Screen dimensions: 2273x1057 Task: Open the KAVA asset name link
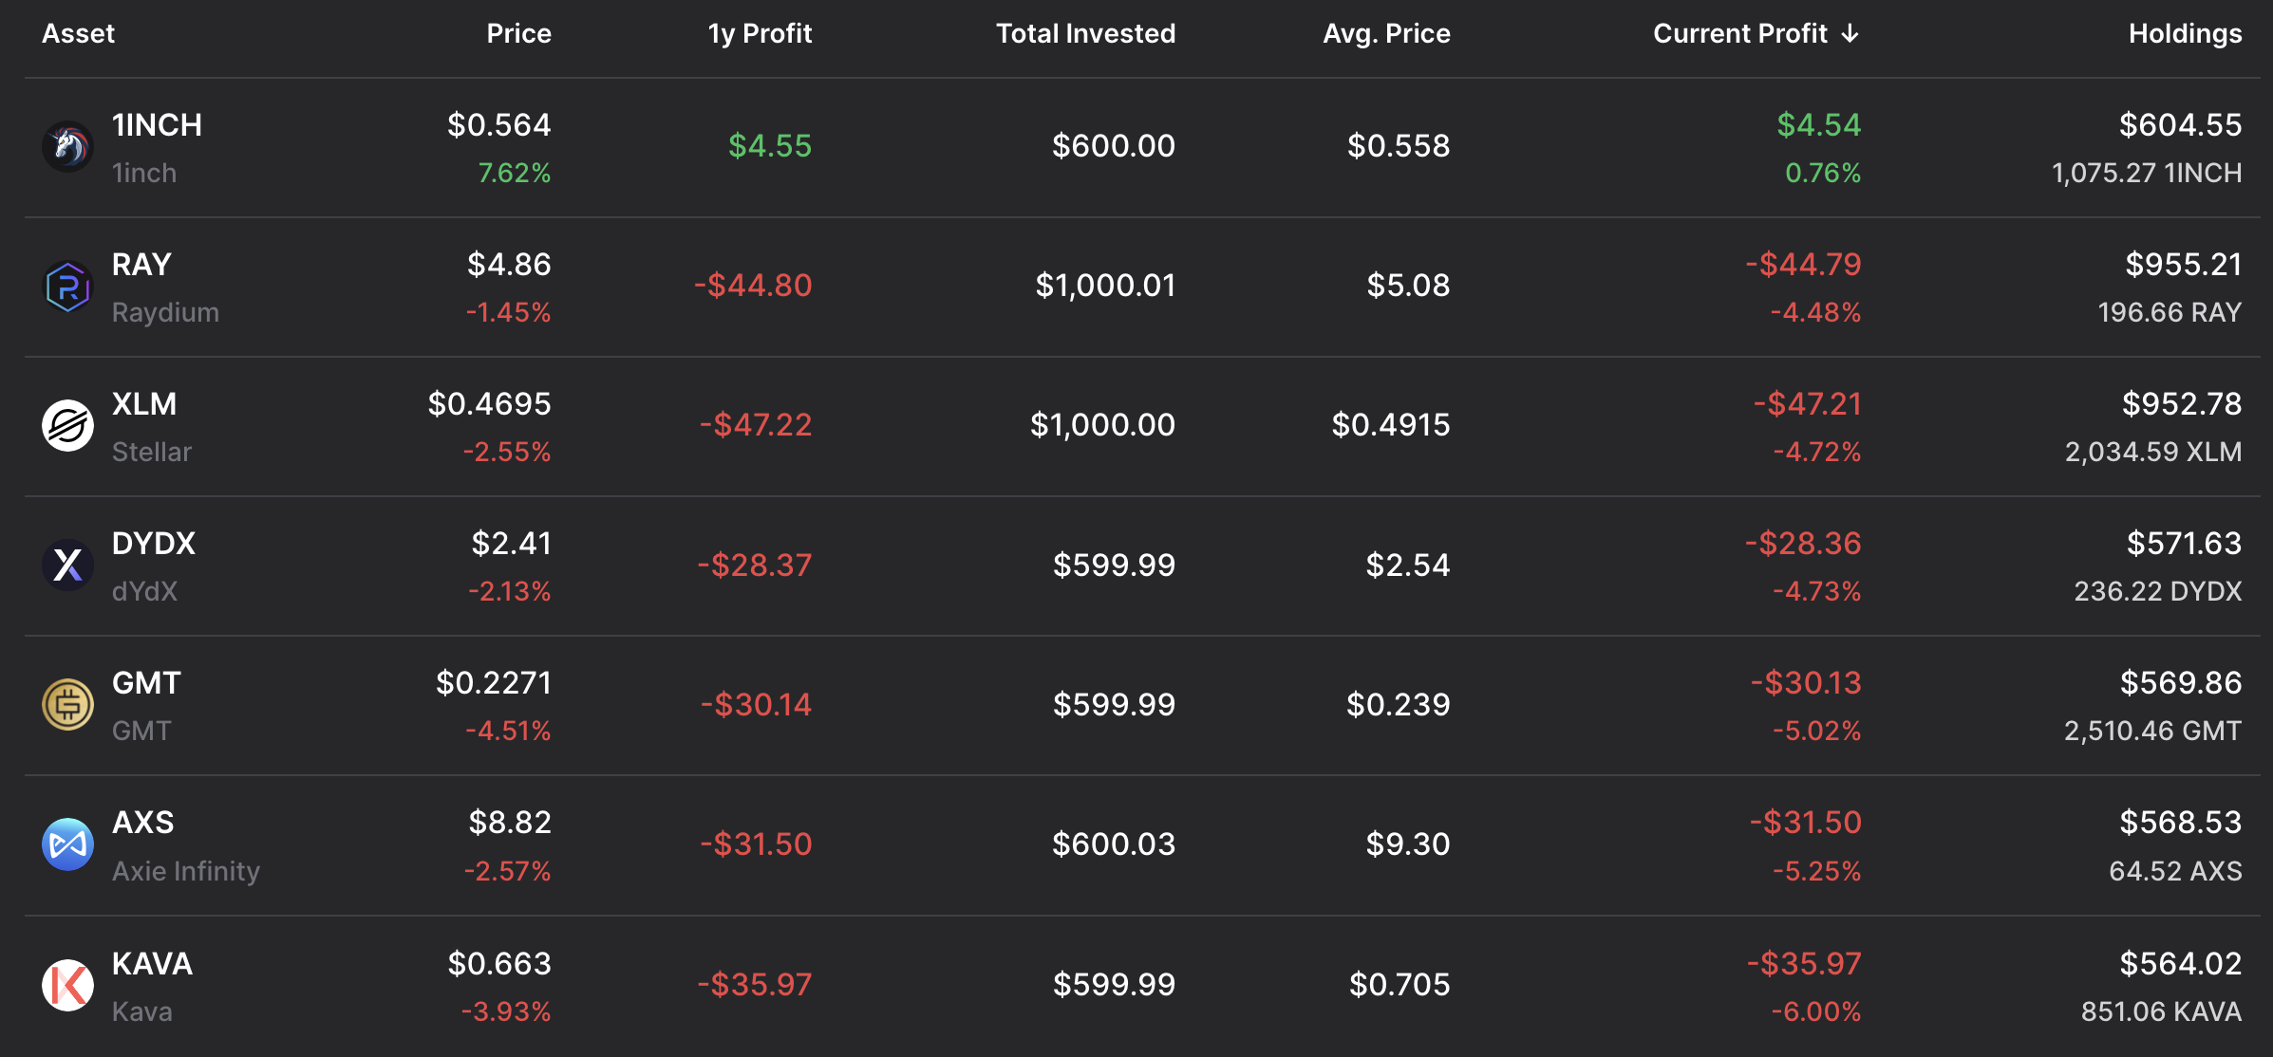[x=152, y=964]
